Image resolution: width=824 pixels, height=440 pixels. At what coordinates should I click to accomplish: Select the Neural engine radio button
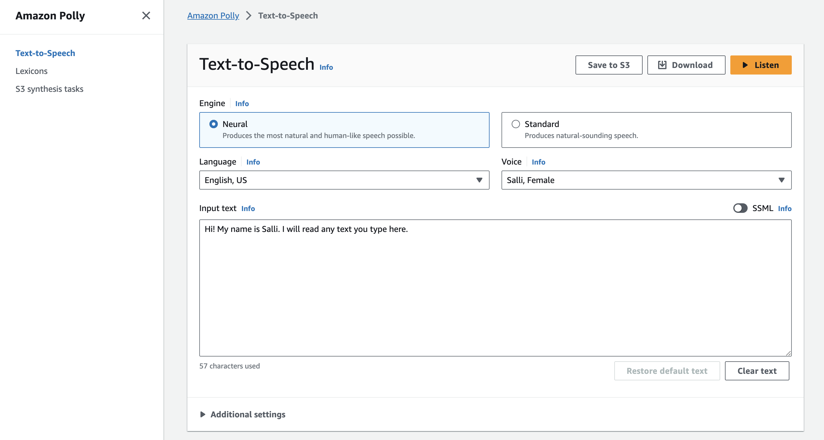tap(214, 124)
